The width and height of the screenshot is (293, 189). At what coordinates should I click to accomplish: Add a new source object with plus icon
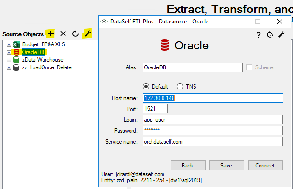[x=50, y=33]
